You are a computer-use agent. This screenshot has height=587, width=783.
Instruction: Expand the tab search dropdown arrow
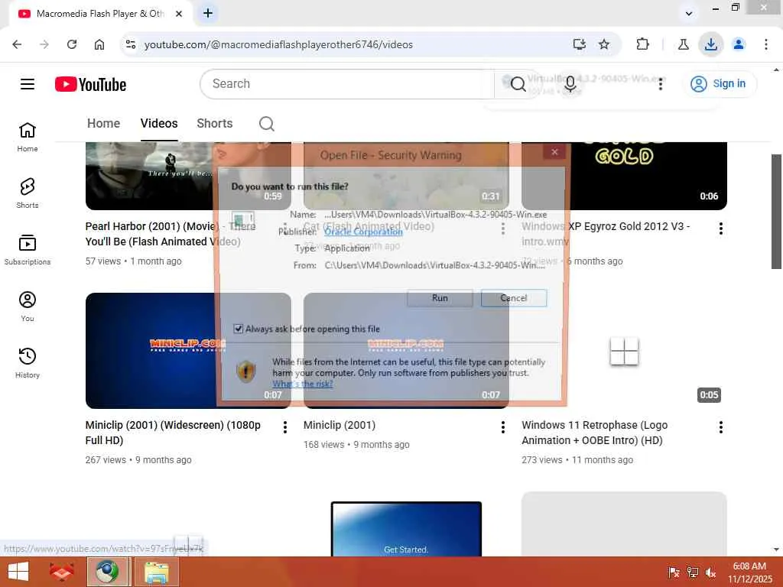[x=689, y=14]
